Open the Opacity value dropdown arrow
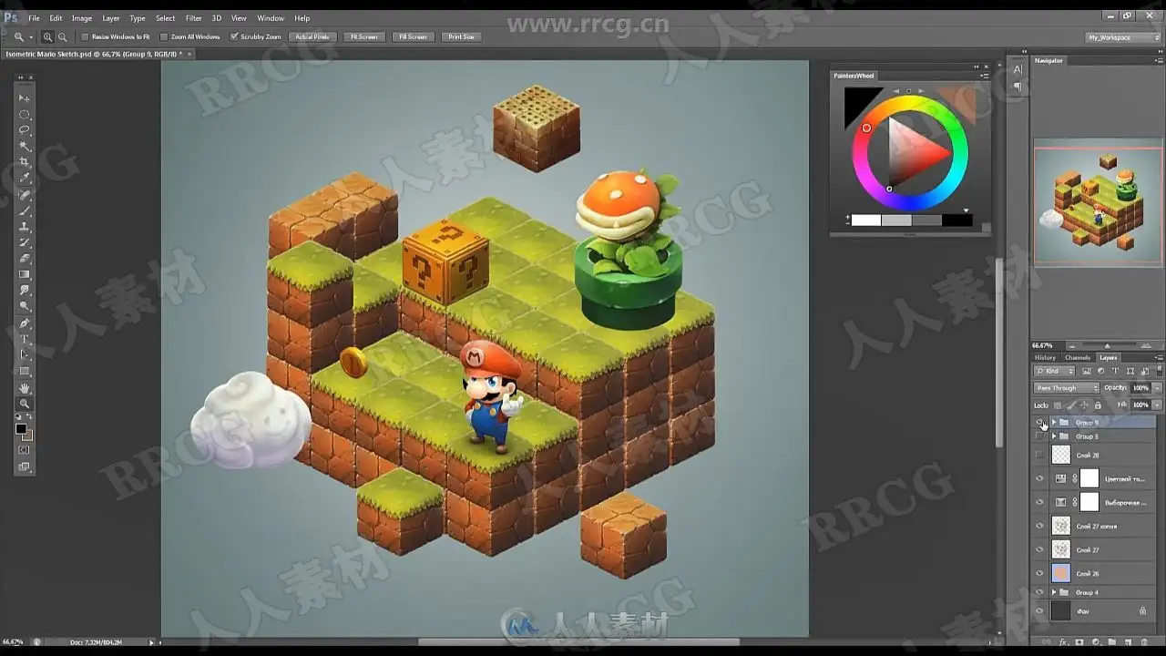The width and height of the screenshot is (1166, 656). [x=1158, y=388]
